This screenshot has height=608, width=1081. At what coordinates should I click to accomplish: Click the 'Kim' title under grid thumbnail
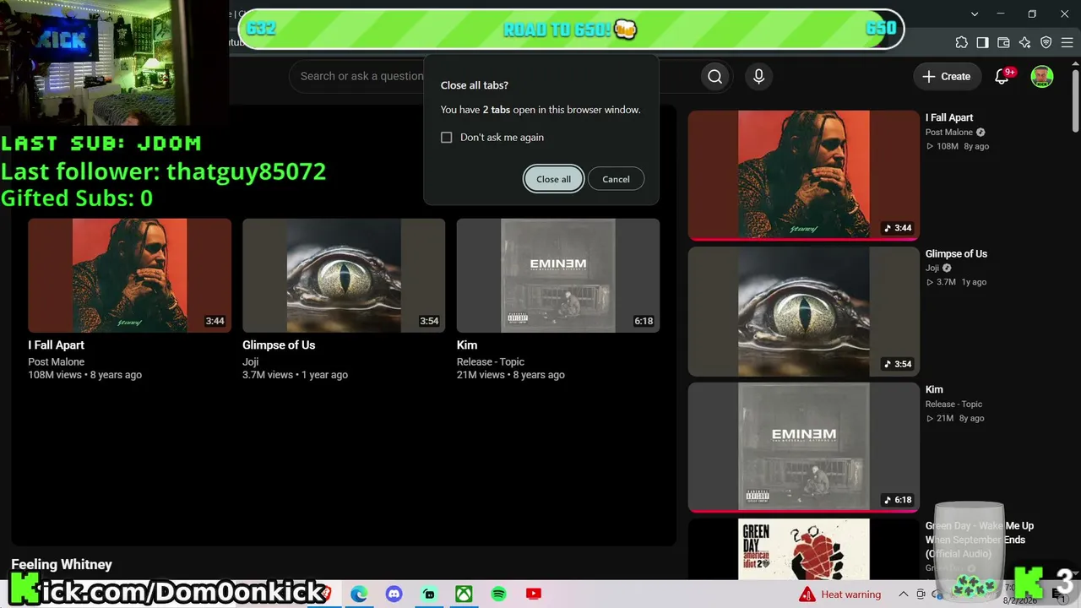pos(467,345)
